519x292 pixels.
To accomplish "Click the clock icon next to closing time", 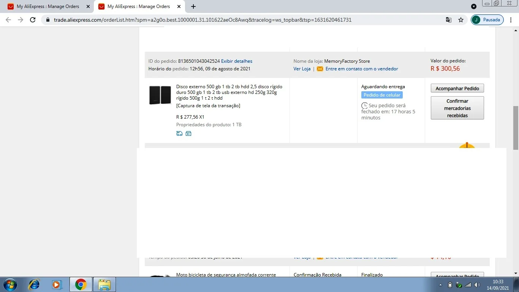I will pos(364,106).
